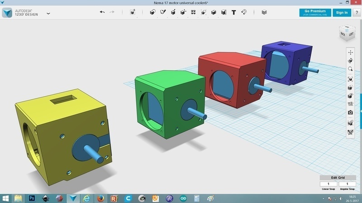Select the Text tool
Screen dimensions: 362x203
pos(233,12)
